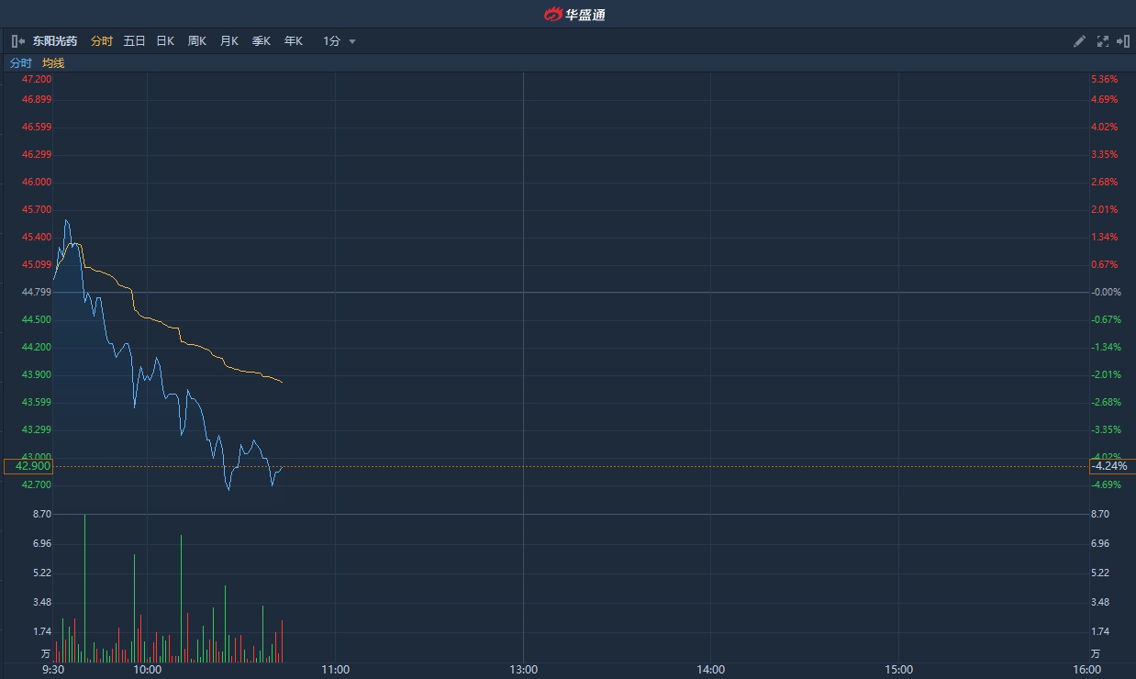Select the 日K daily candlestick tab
Image resolution: width=1136 pixels, height=679 pixels.
coord(165,41)
